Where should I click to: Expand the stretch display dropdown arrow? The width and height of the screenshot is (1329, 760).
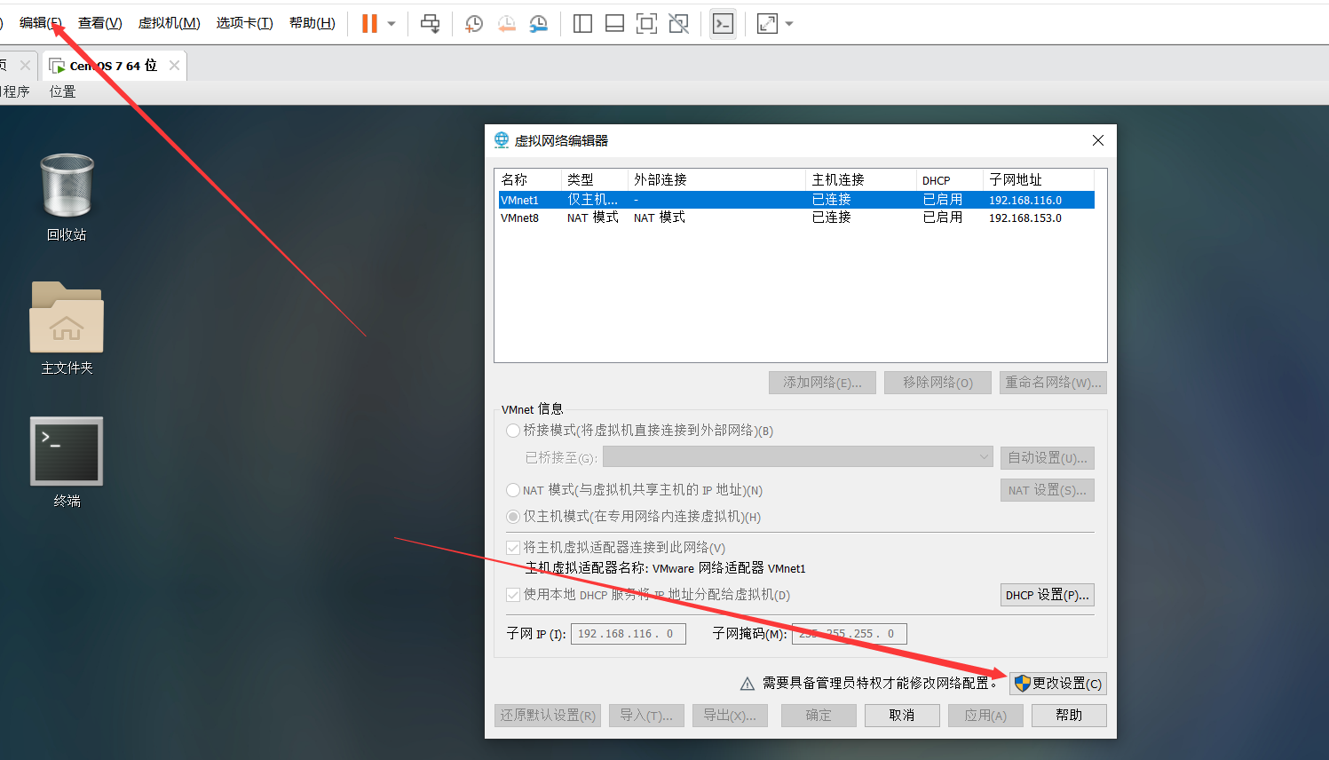pyautogui.click(x=789, y=24)
